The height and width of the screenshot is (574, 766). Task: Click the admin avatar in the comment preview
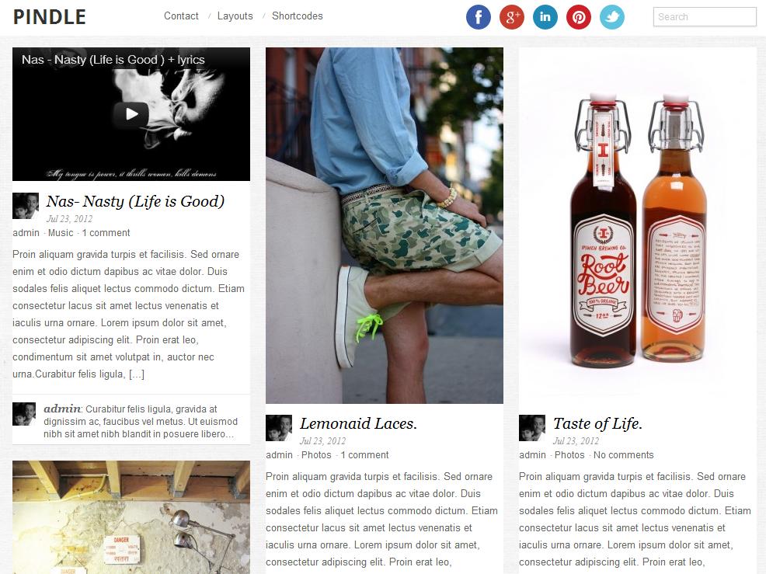point(24,414)
